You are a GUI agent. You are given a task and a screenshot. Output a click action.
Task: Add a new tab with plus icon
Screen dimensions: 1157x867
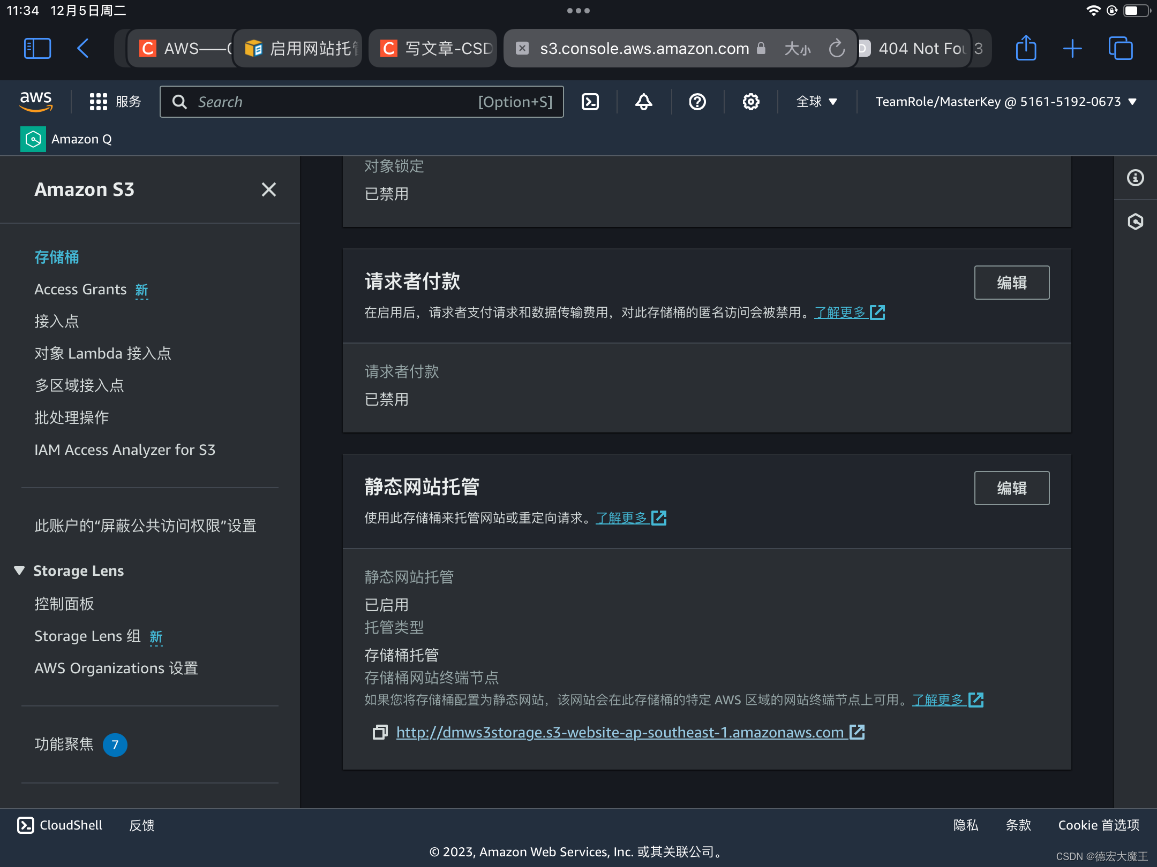(1072, 48)
